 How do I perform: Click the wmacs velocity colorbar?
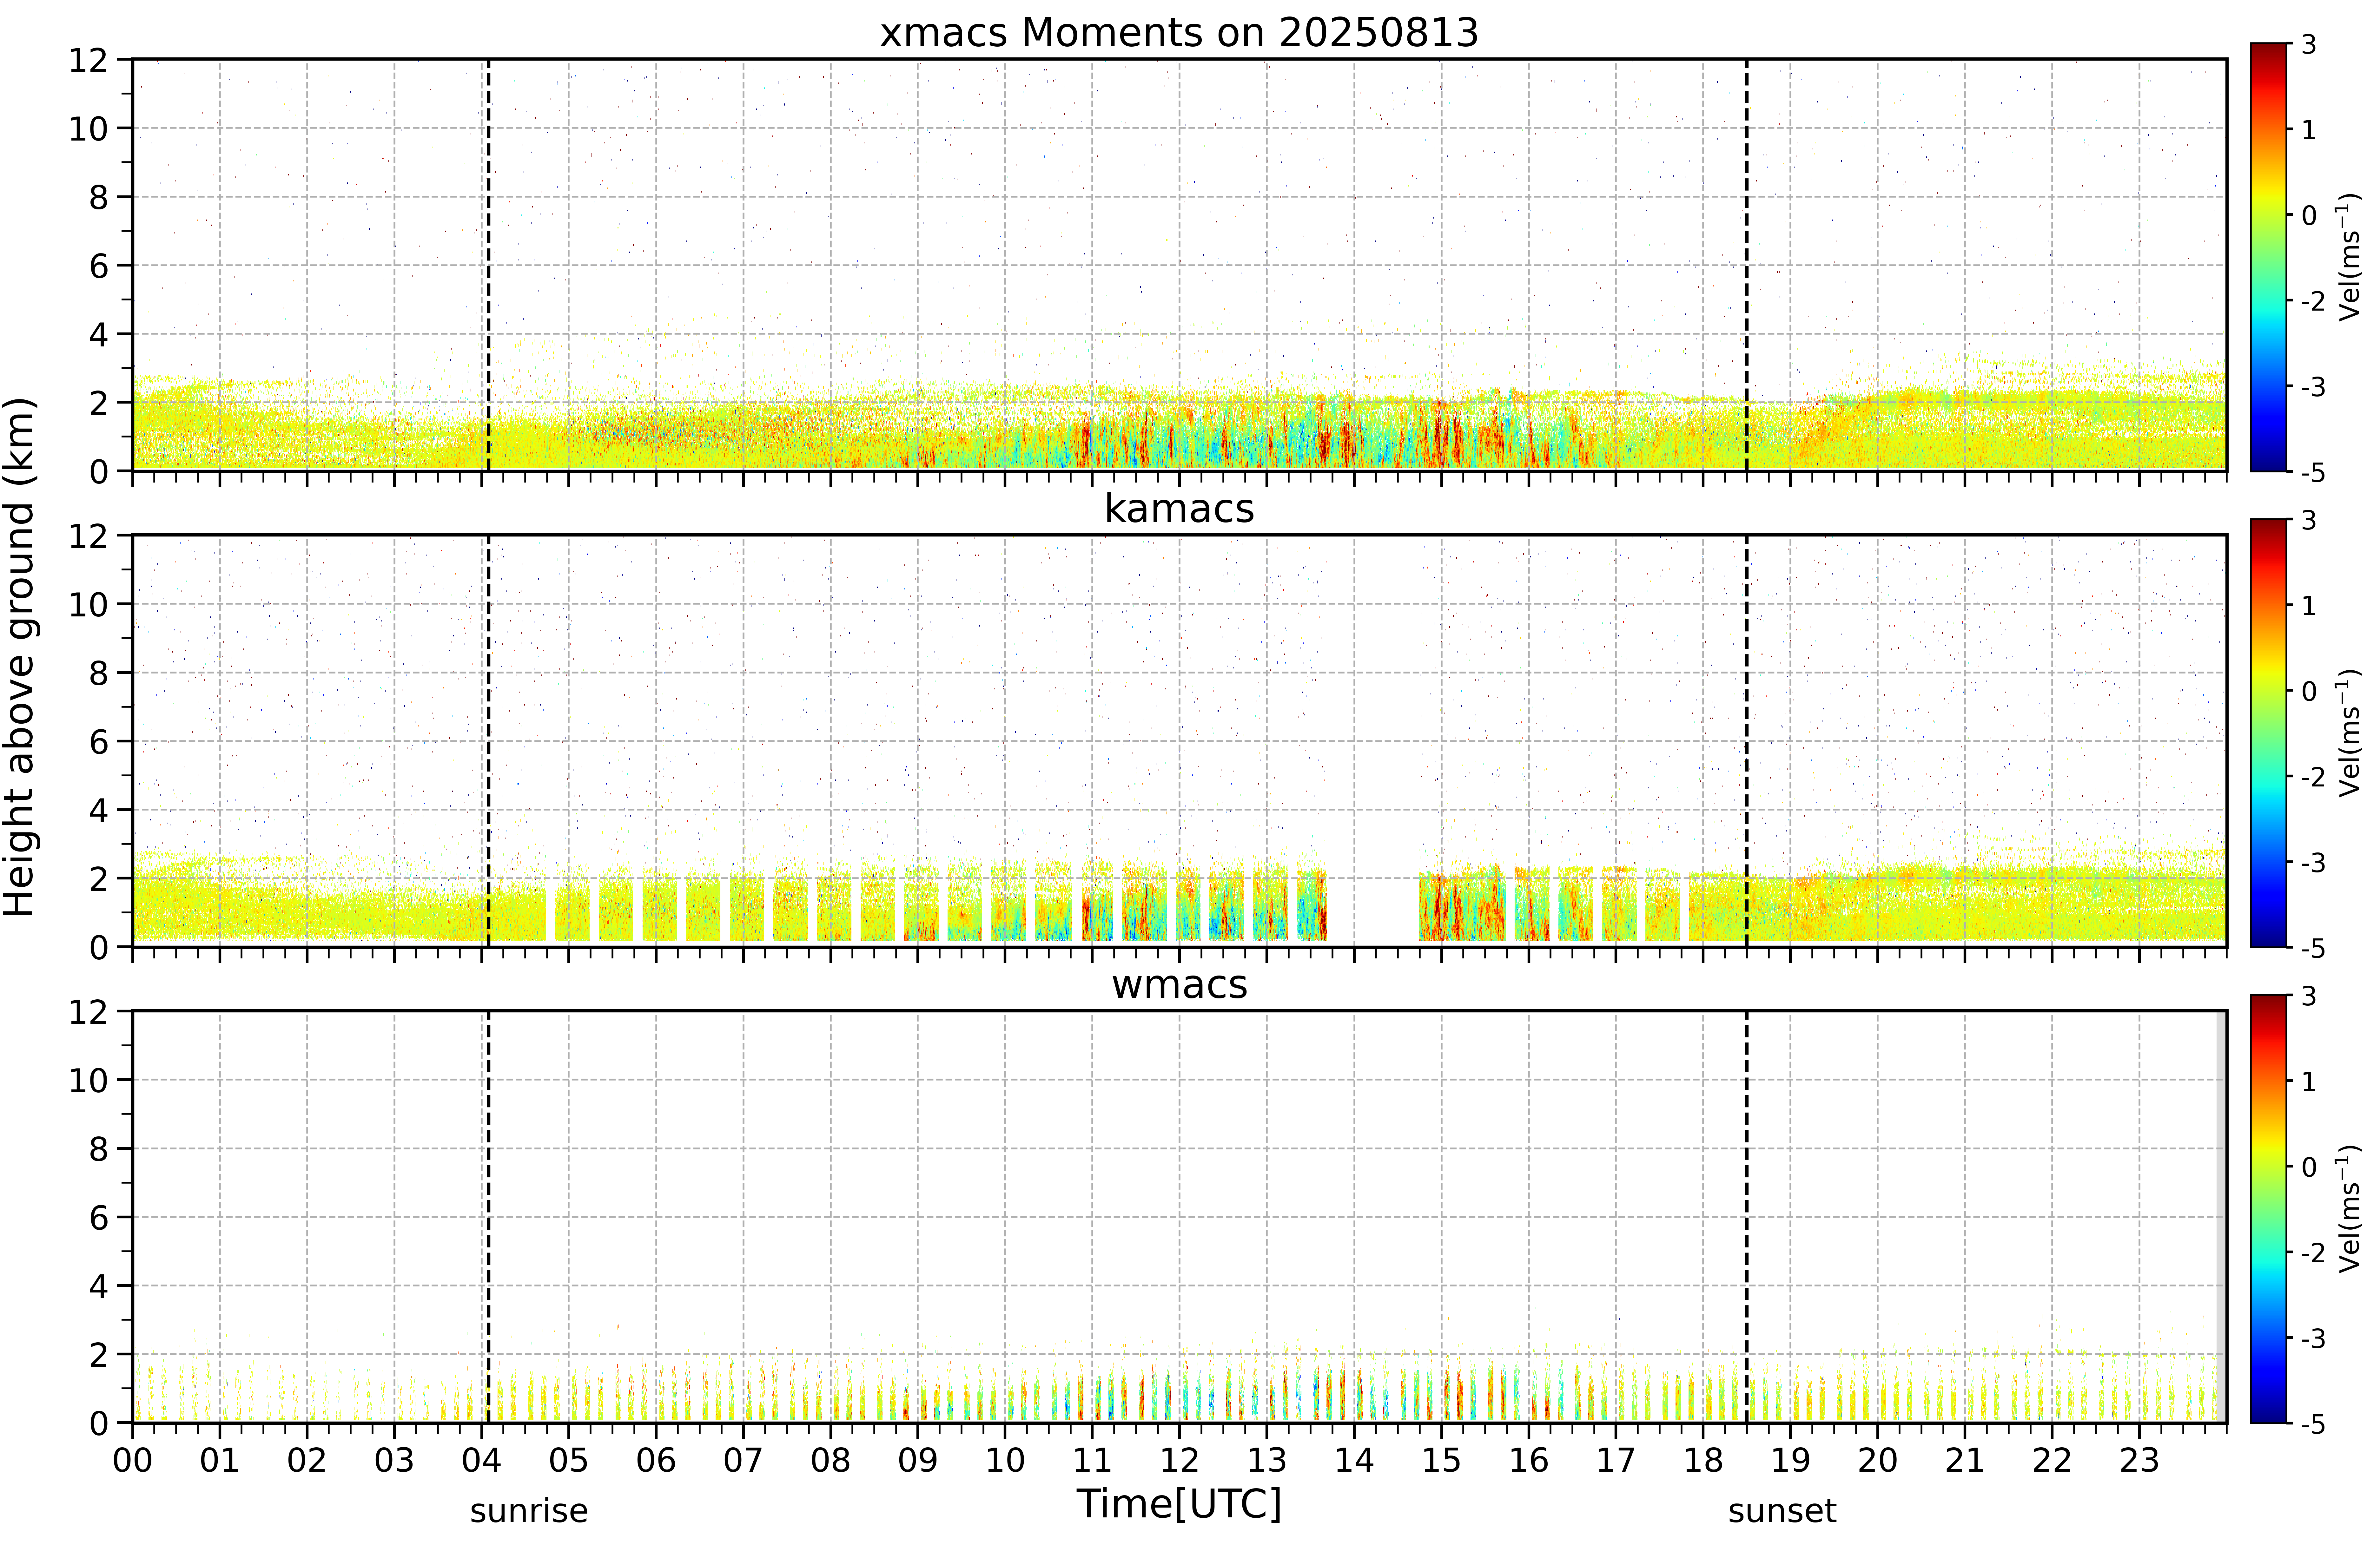pyautogui.click(x=2269, y=1209)
